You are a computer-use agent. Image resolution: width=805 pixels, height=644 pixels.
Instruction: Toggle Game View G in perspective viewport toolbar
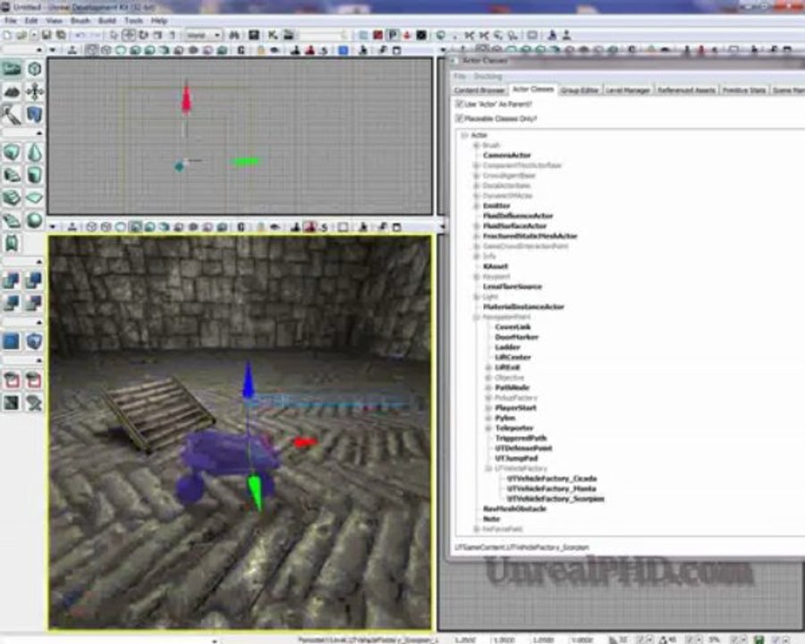241,227
